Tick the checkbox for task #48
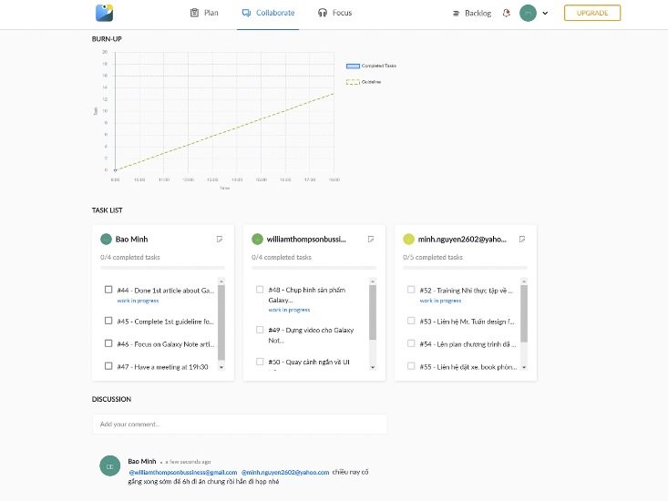Screen dimensions: 668x501 260,290
